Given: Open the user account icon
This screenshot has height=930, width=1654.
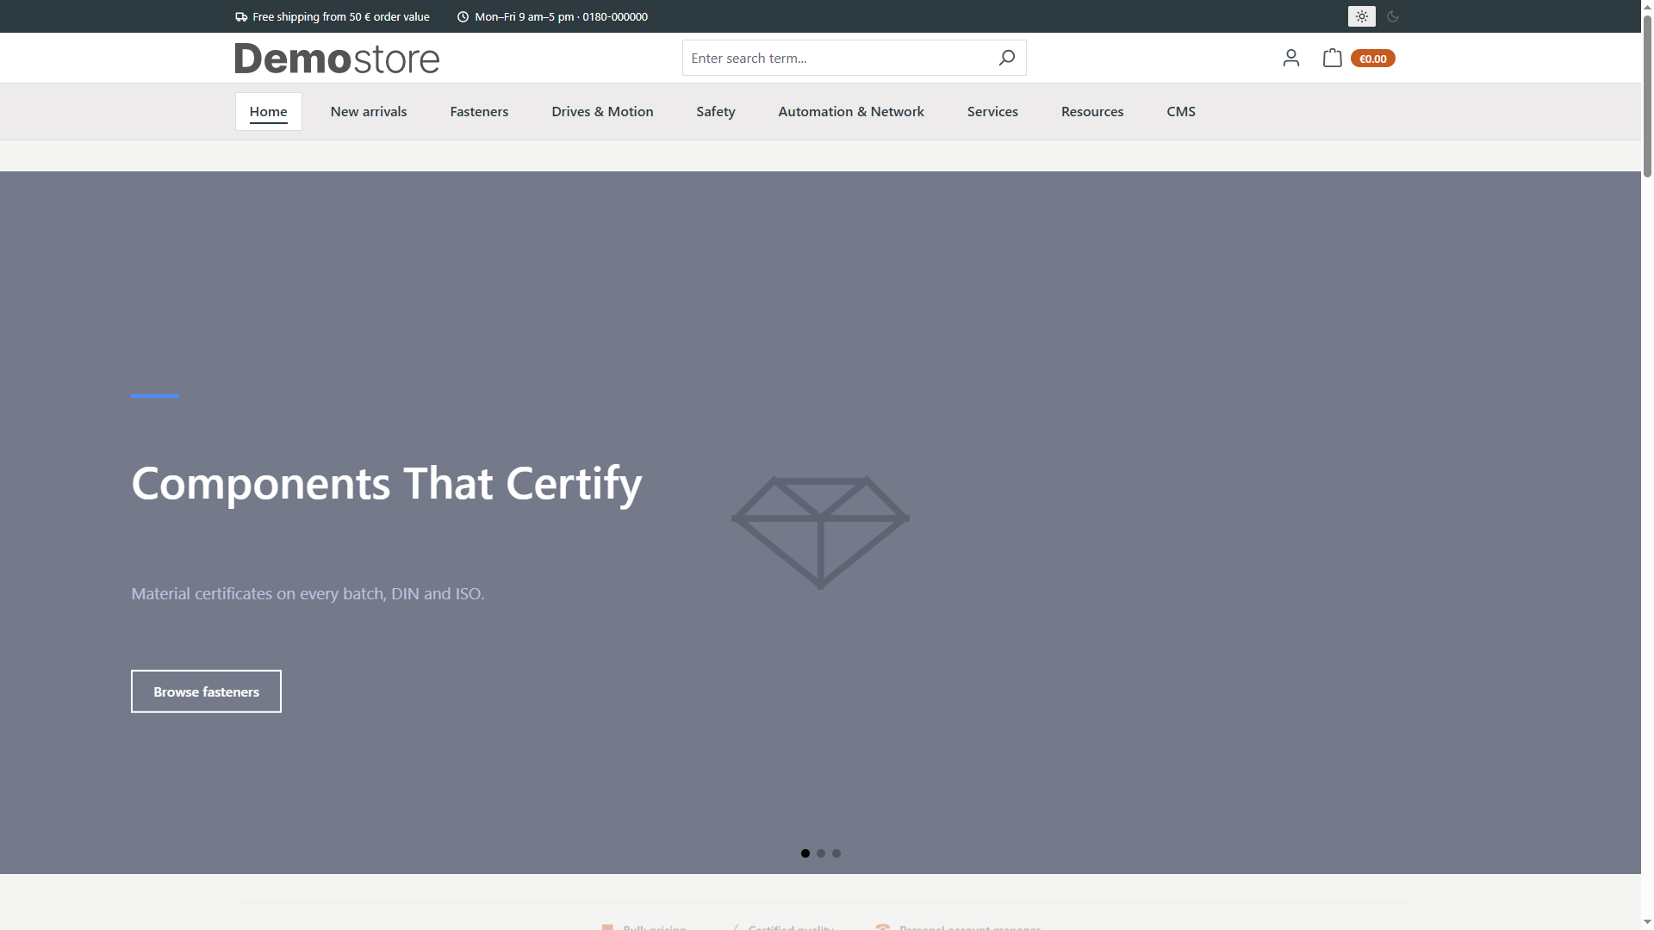Looking at the screenshot, I should (1290, 58).
